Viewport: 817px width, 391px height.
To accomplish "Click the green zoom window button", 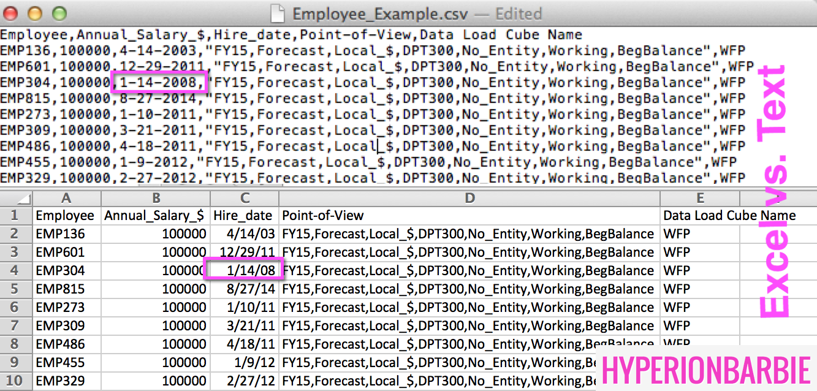I will [58, 12].
